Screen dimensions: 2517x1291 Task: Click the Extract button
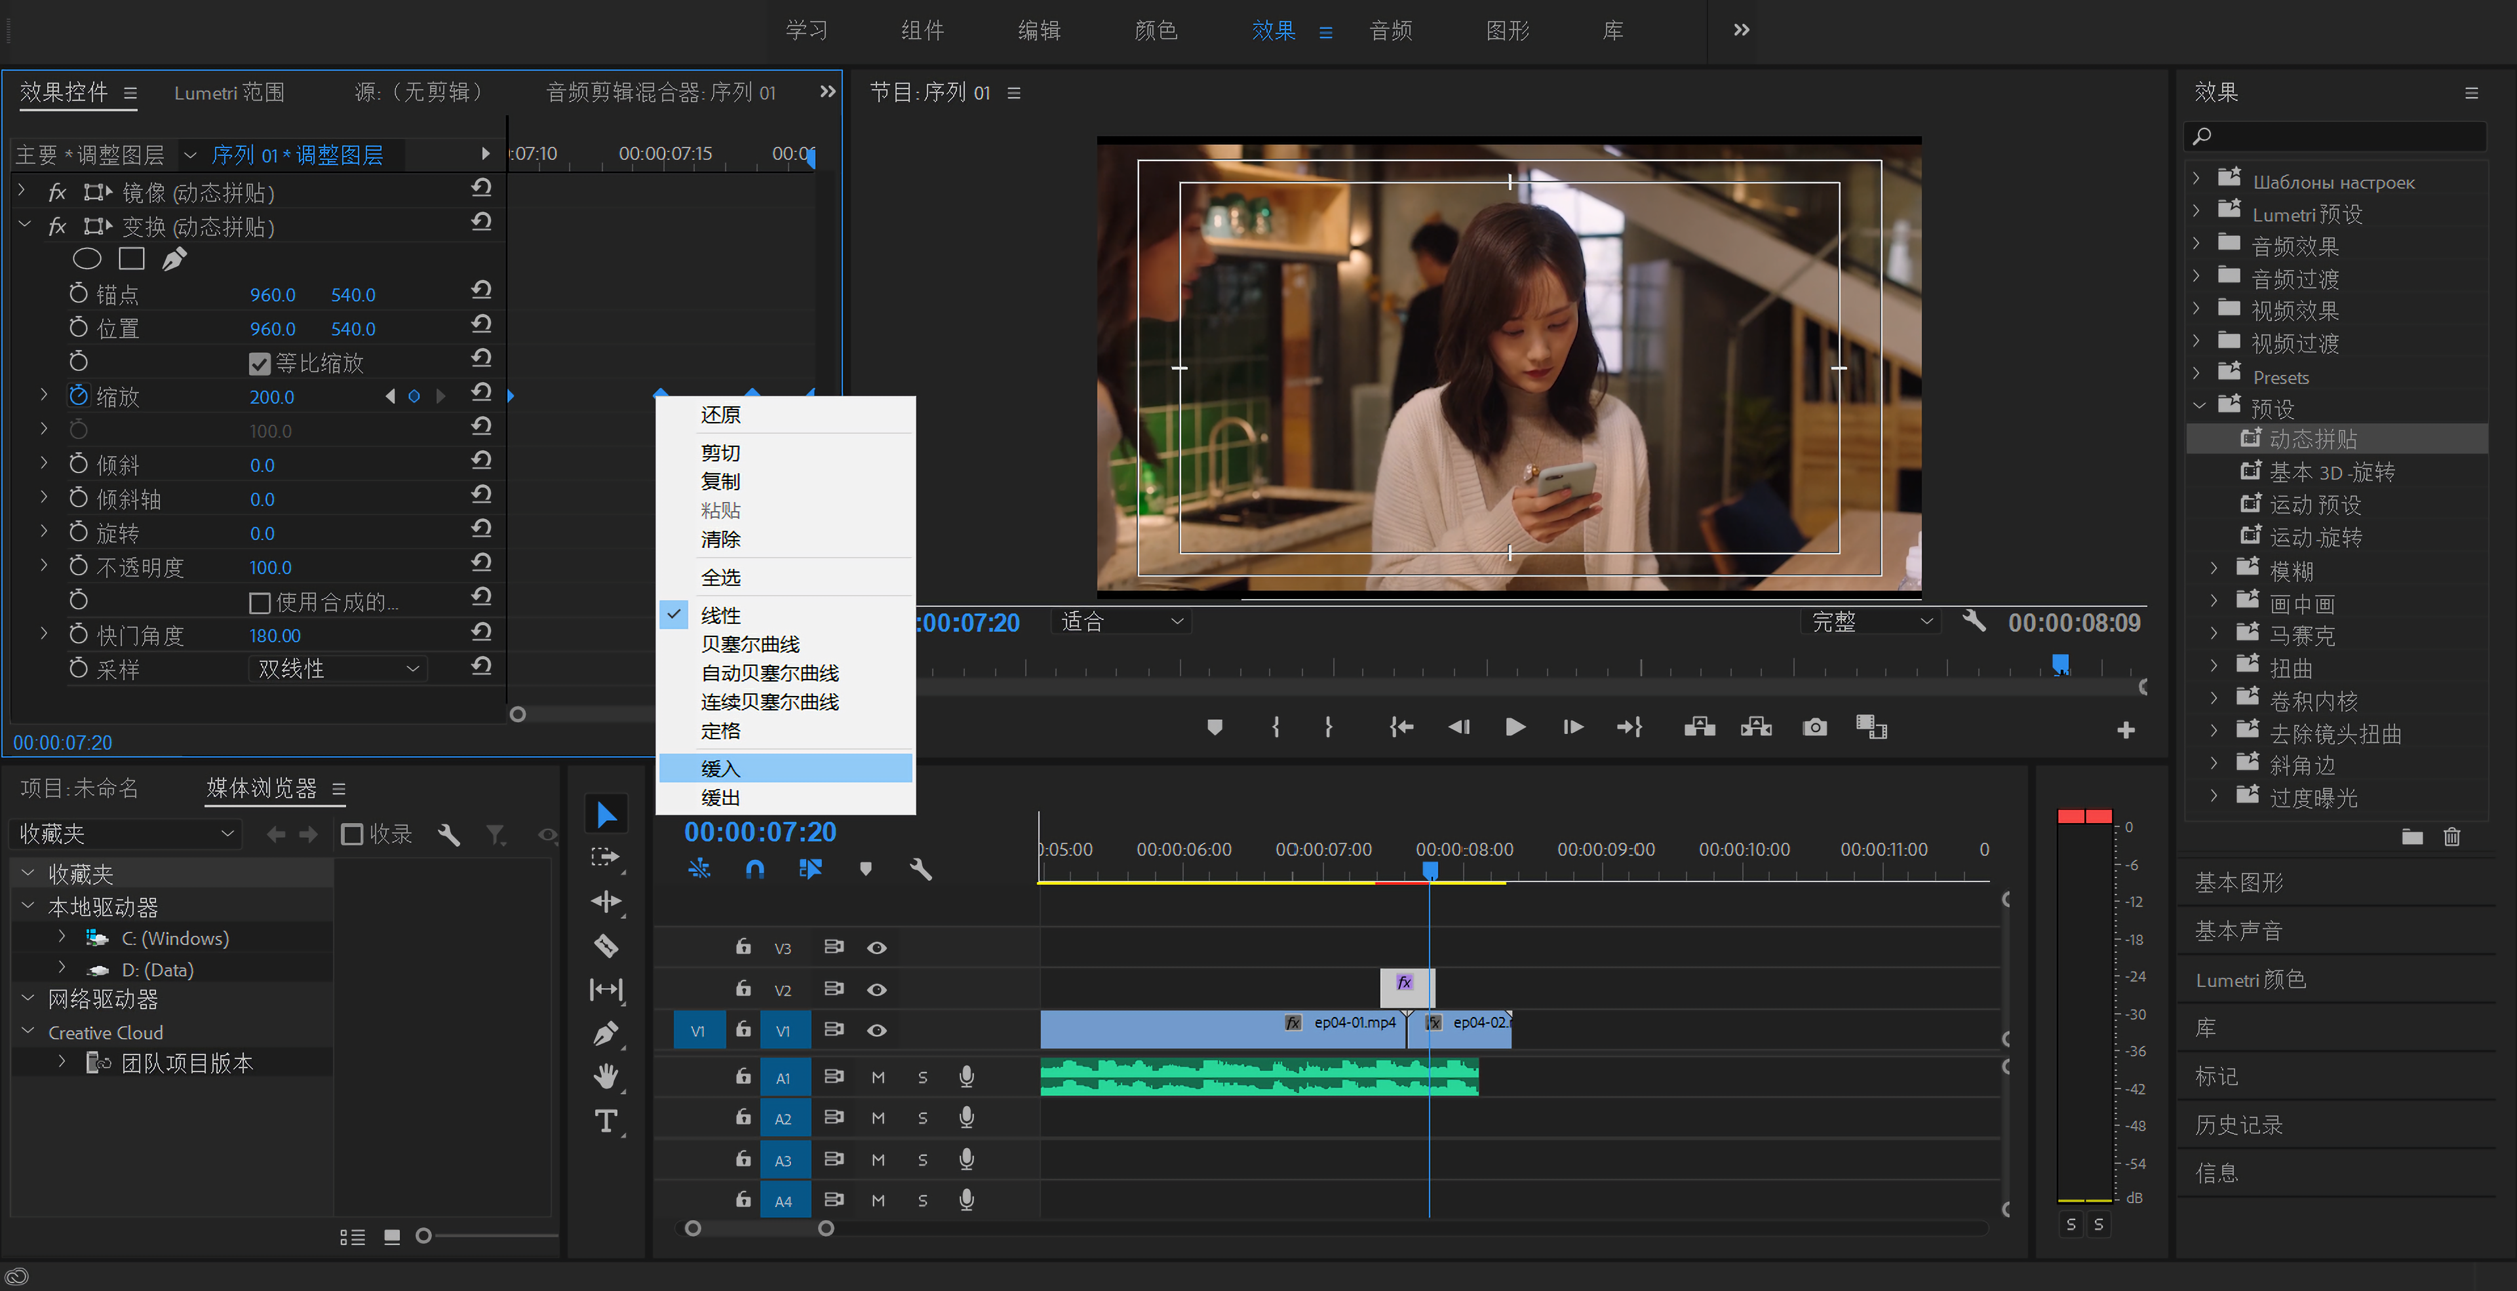[1756, 727]
